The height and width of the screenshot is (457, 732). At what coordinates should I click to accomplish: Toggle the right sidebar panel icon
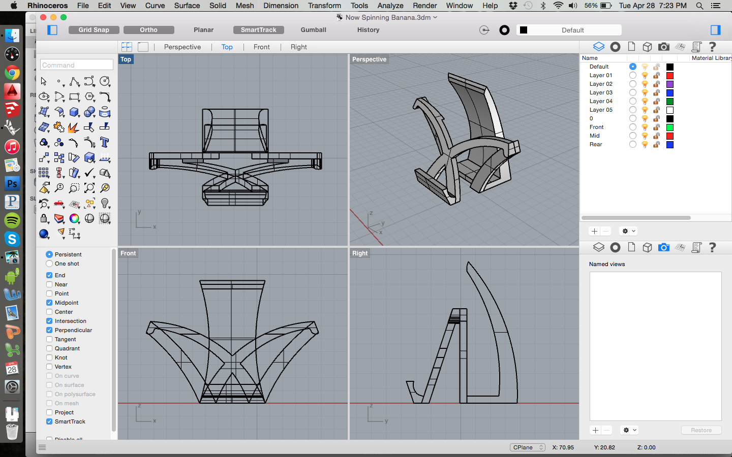(x=716, y=30)
